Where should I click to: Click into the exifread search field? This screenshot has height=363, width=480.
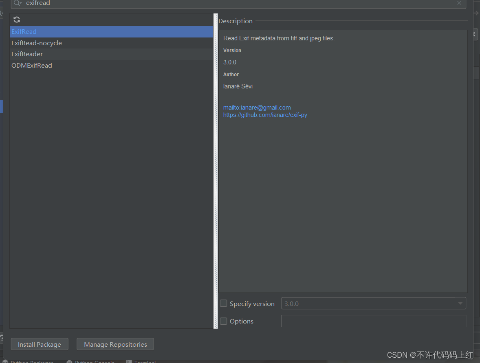(239, 3)
